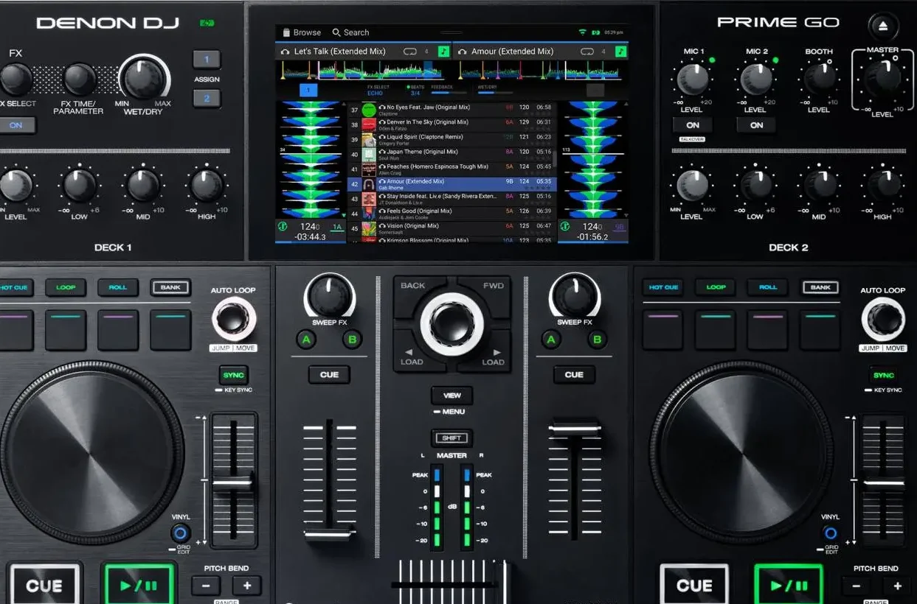
Task: Hit the eject button beside PRIME GO logo
Action: [883, 26]
